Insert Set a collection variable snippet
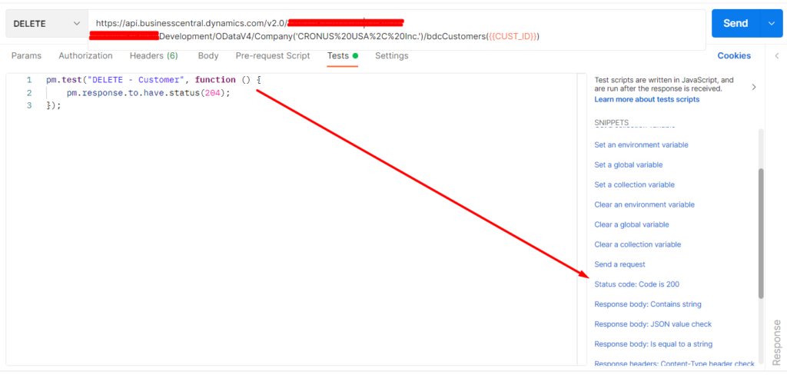This screenshot has width=787, height=375. (x=634, y=184)
